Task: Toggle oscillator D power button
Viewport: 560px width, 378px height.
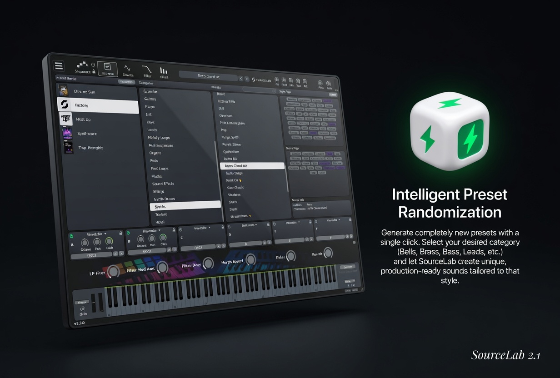Action: (230, 226)
